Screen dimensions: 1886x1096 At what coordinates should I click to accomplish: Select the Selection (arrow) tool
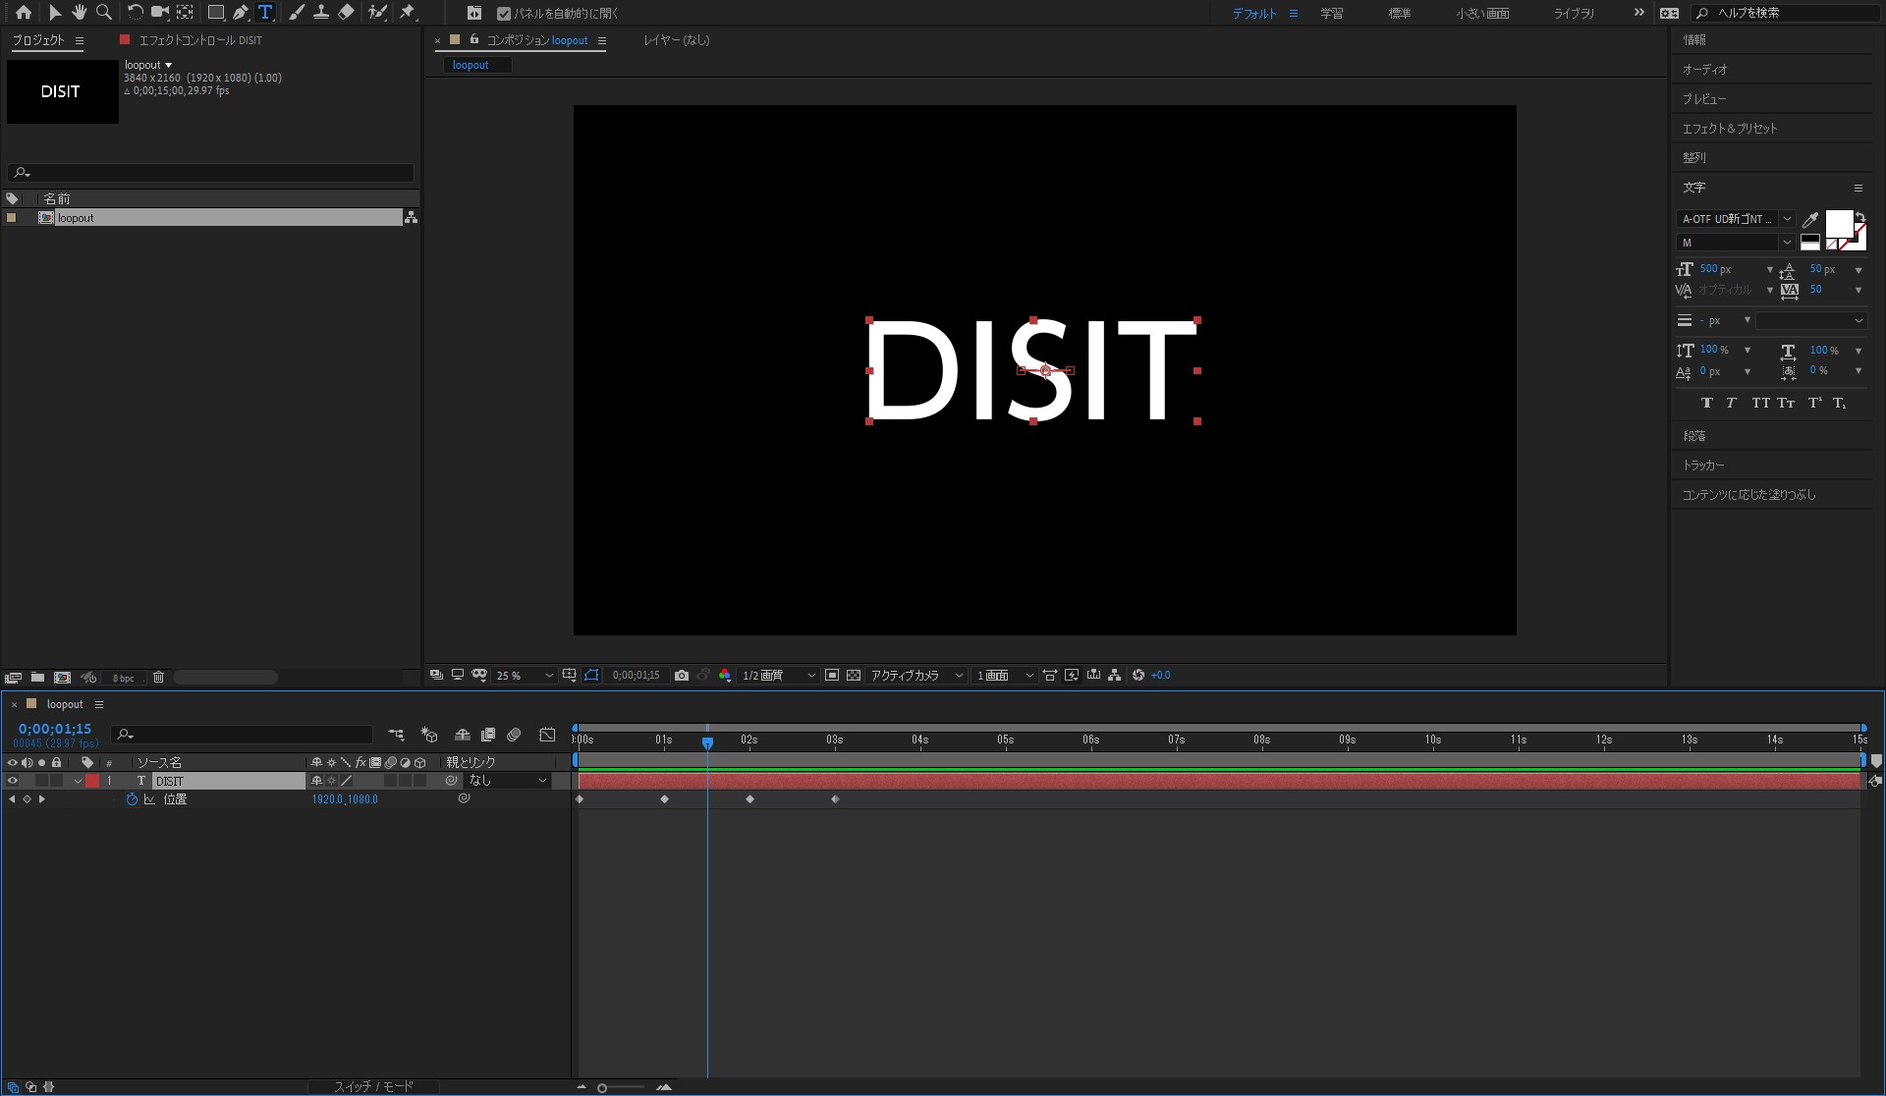click(x=55, y=13)
